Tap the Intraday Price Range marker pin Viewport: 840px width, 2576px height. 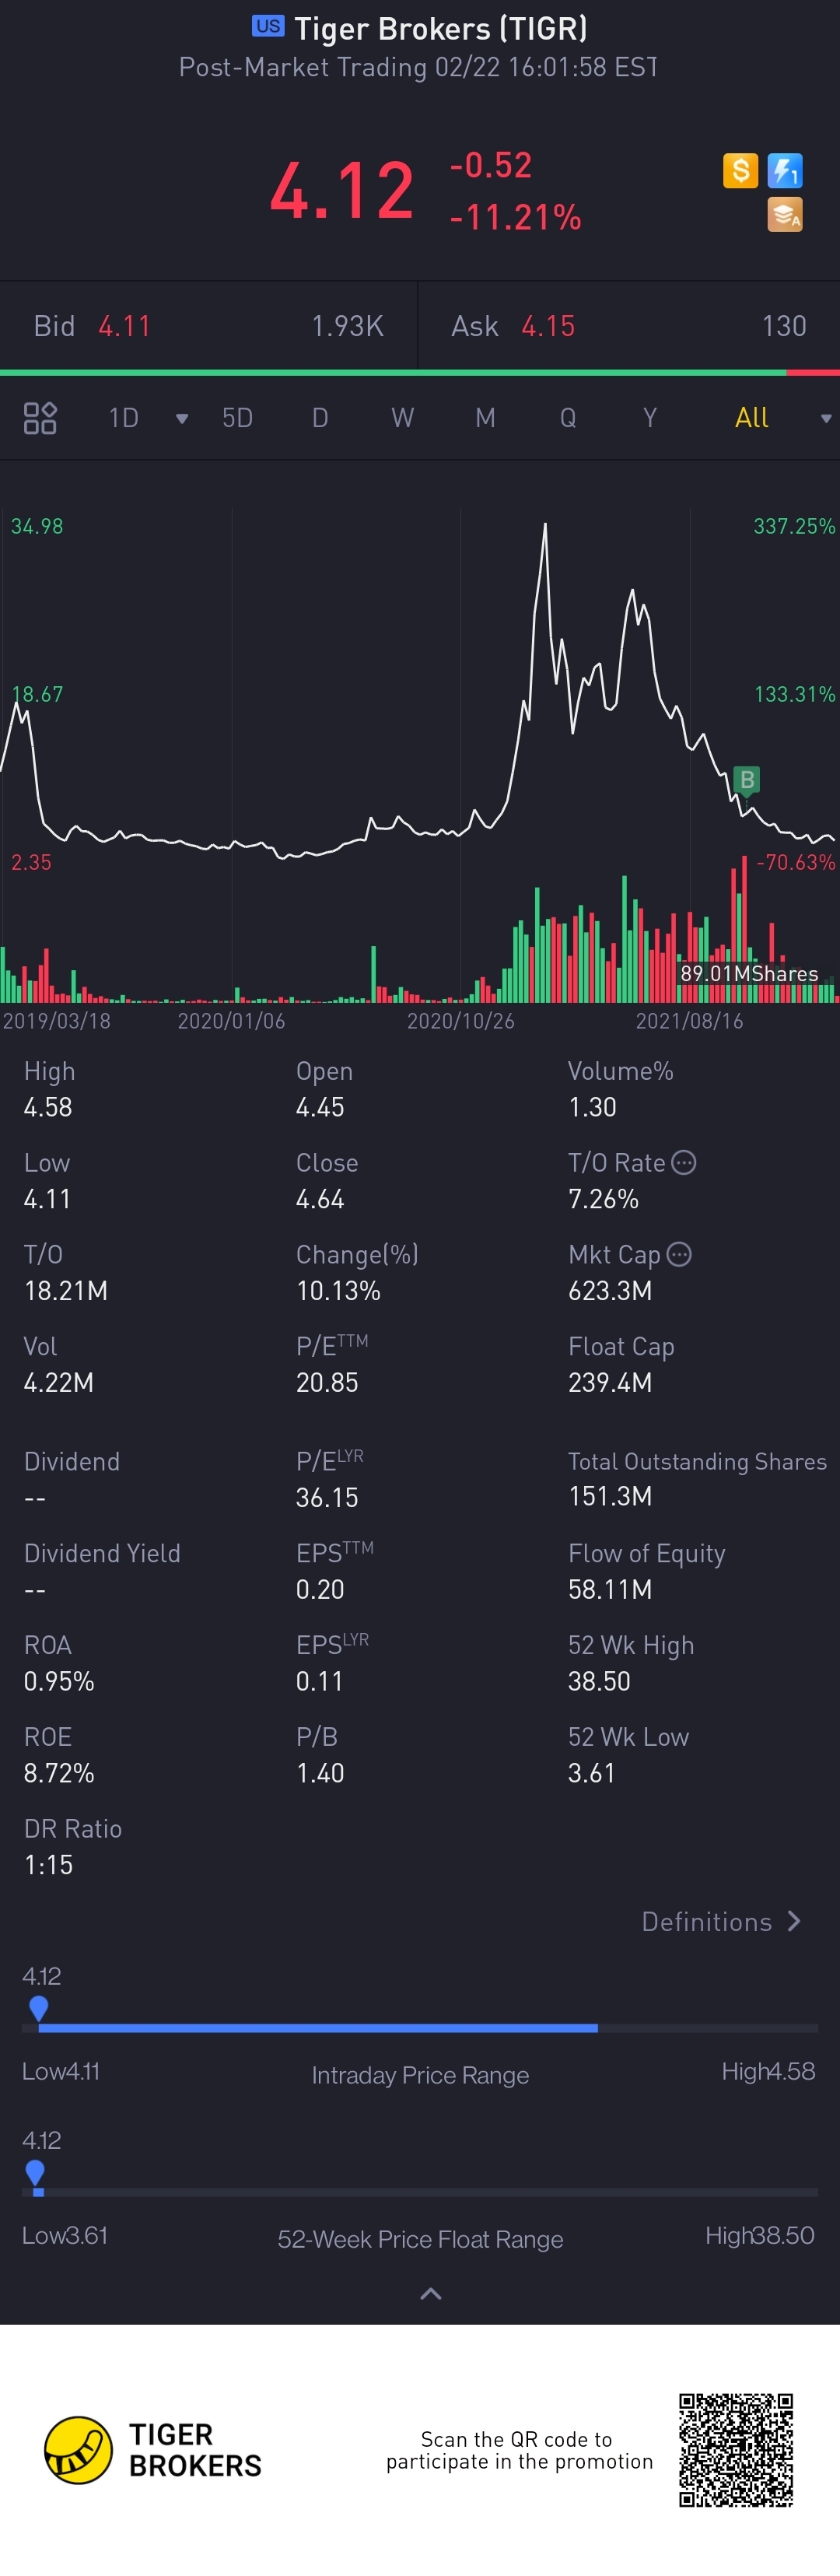[x=39, y=2007]
